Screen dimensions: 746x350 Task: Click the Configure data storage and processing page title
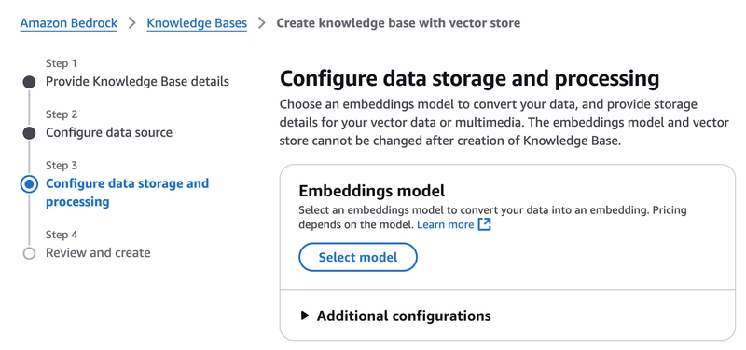(470, 79)
